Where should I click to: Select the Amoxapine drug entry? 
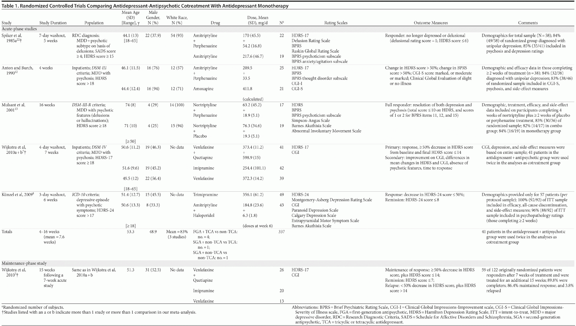[203, 89]
